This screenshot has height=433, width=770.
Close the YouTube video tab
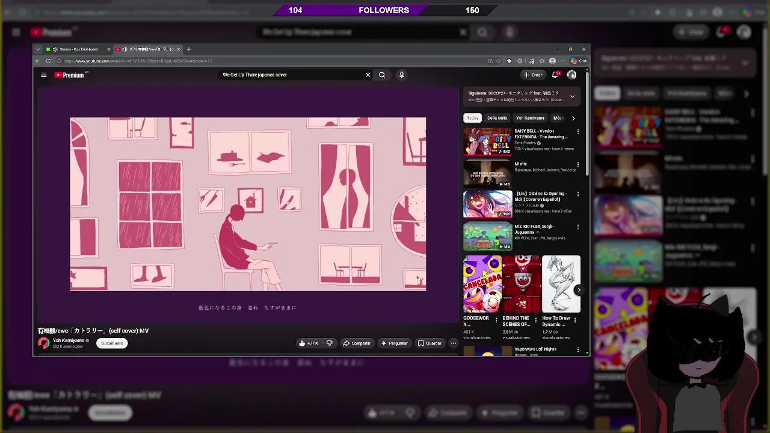178,49
